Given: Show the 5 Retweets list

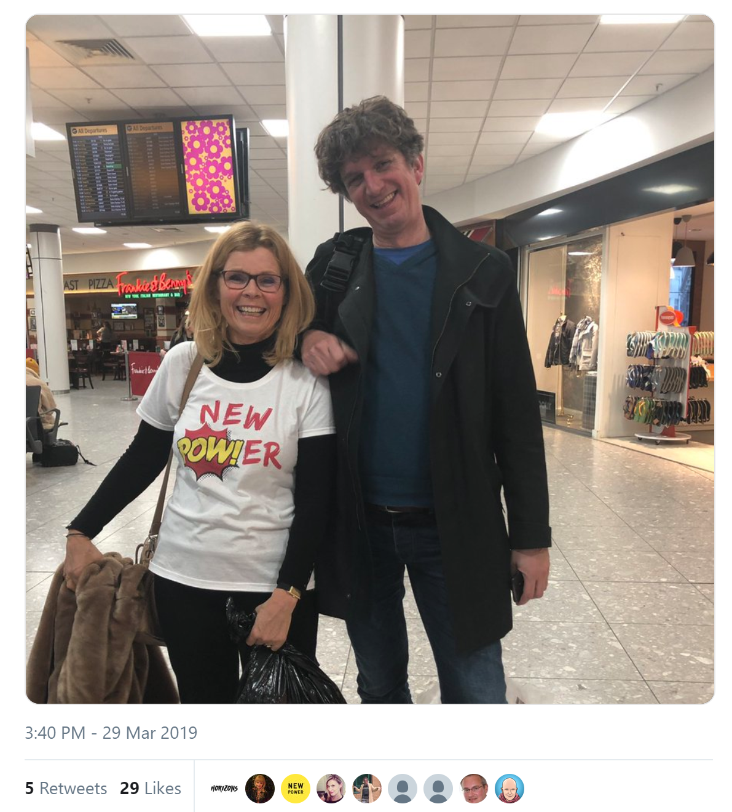Looking at the screenshot, I should (x=66, y=789).
